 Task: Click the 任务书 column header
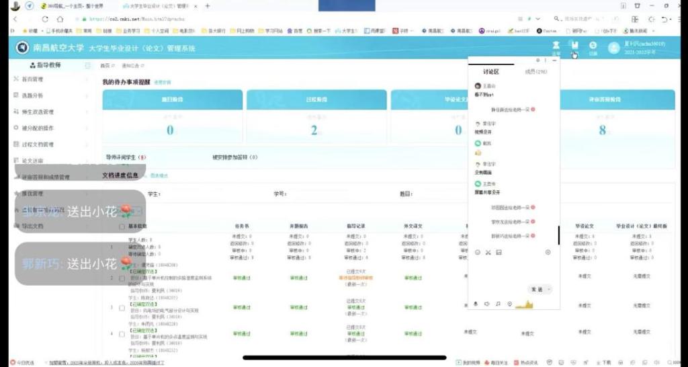(242, 227)
